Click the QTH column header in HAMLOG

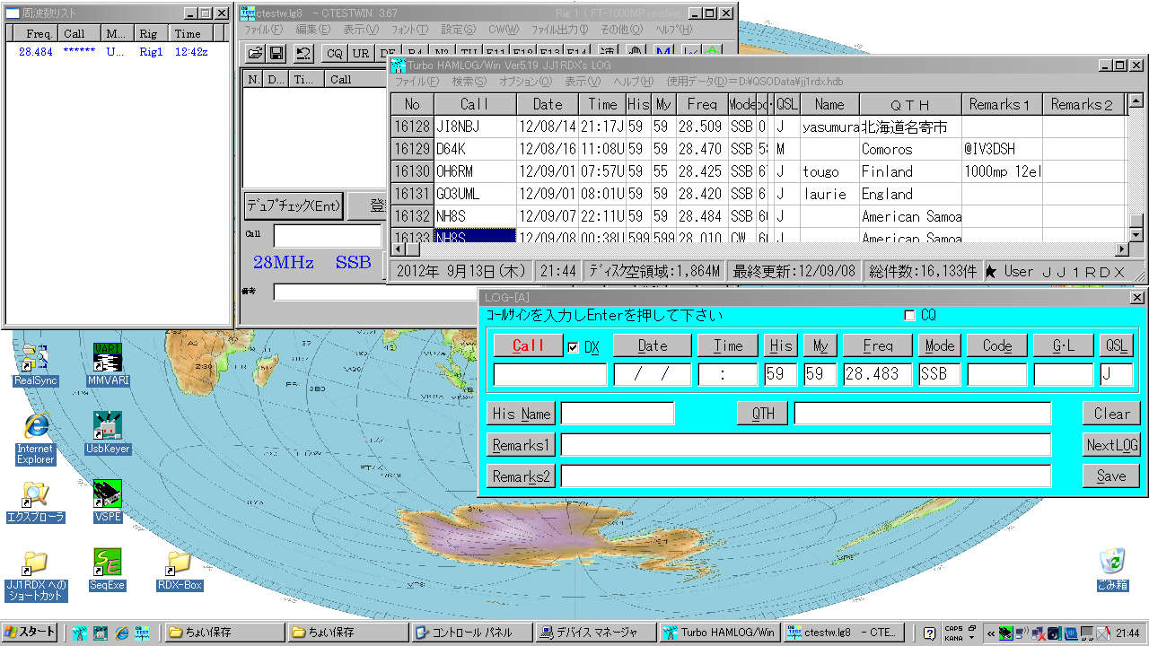910,104
